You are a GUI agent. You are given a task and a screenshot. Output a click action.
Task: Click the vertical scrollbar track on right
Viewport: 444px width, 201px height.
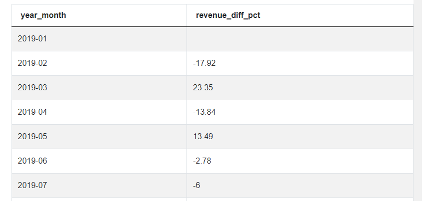point(418,101)
